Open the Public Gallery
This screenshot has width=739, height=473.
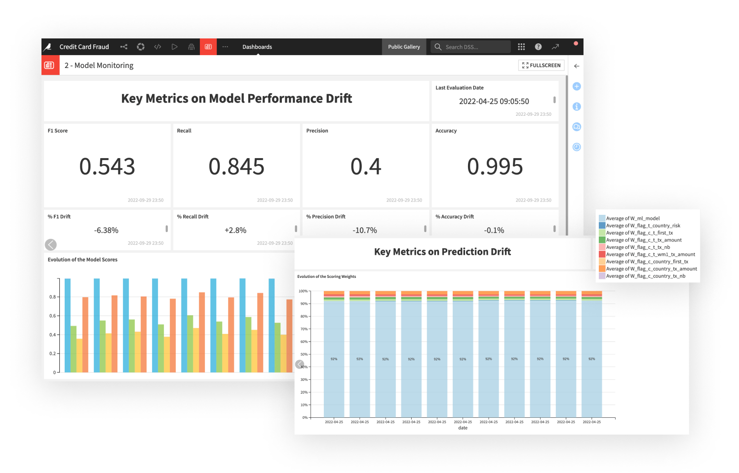(x=404, y=47)
